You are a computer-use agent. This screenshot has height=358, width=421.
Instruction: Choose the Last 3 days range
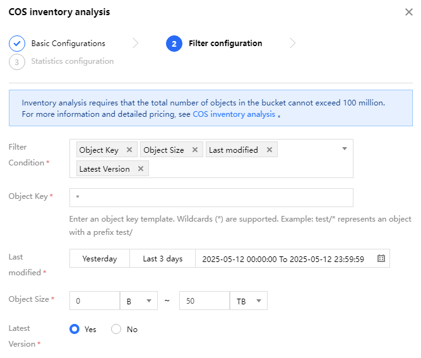pyautogui.click(x=162, y=259)
